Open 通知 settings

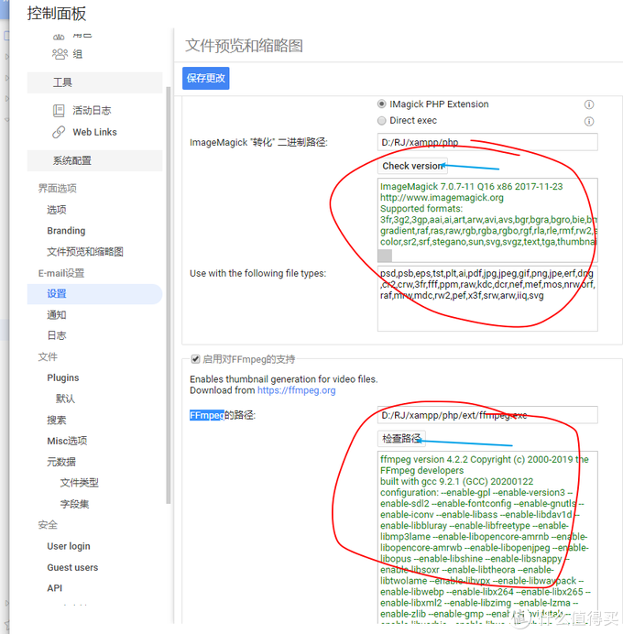click(57, 314)
